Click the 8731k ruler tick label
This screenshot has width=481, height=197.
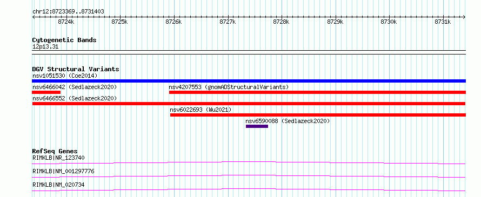point(443,22)
